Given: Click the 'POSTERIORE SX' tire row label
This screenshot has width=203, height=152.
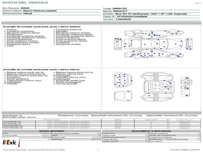Looking at the screenshot, I should click(x=12, y=128).
